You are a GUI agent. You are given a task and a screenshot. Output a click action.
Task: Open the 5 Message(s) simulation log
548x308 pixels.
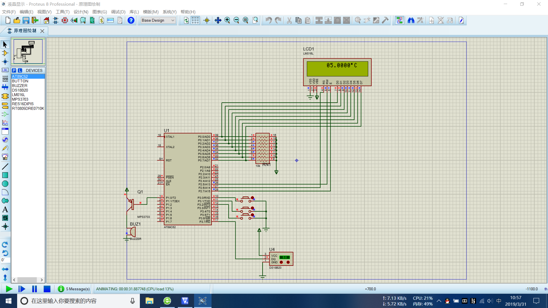pyautogui.click(x=74, y=289)
